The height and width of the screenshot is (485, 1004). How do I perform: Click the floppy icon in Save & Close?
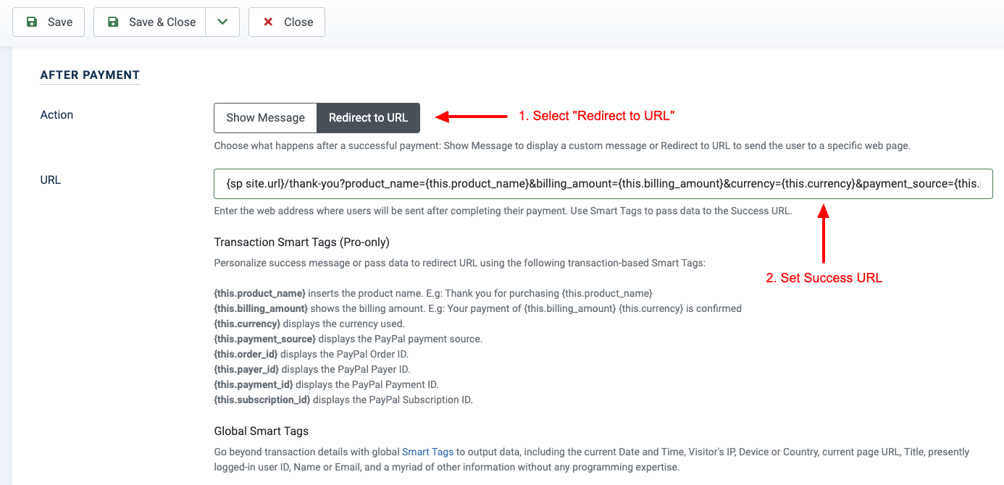point(113,22)
